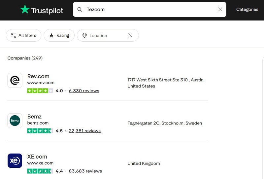Viewport: 264px width, 179px height.
Task: Click bemz.com website text
Action: [38, 123]
